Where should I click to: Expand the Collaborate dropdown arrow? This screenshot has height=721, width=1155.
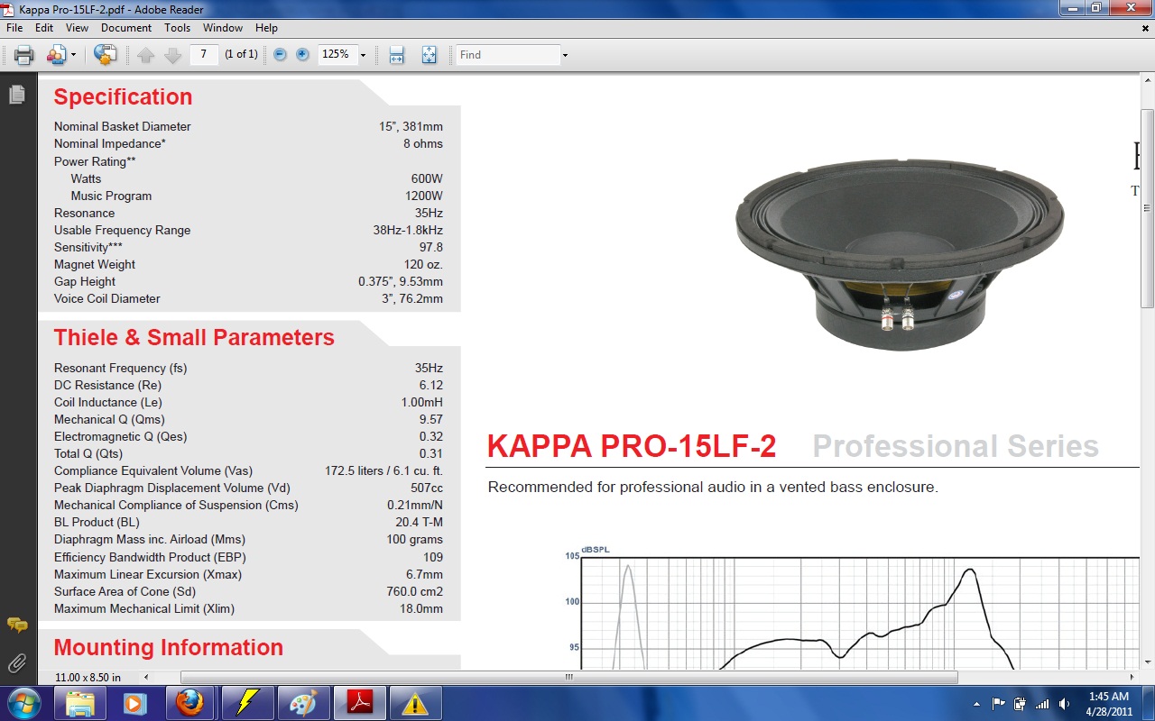73,55
